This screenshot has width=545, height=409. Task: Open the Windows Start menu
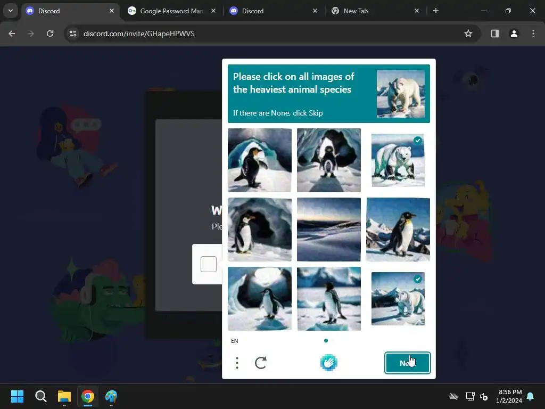(x=17, y=396)
